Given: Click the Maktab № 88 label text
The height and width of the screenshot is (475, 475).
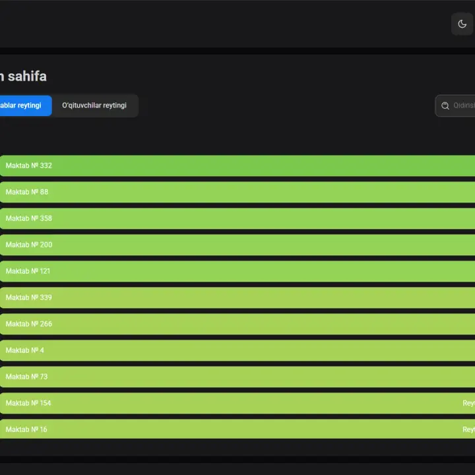Looking at the screenshot, I should pos(27,192).
